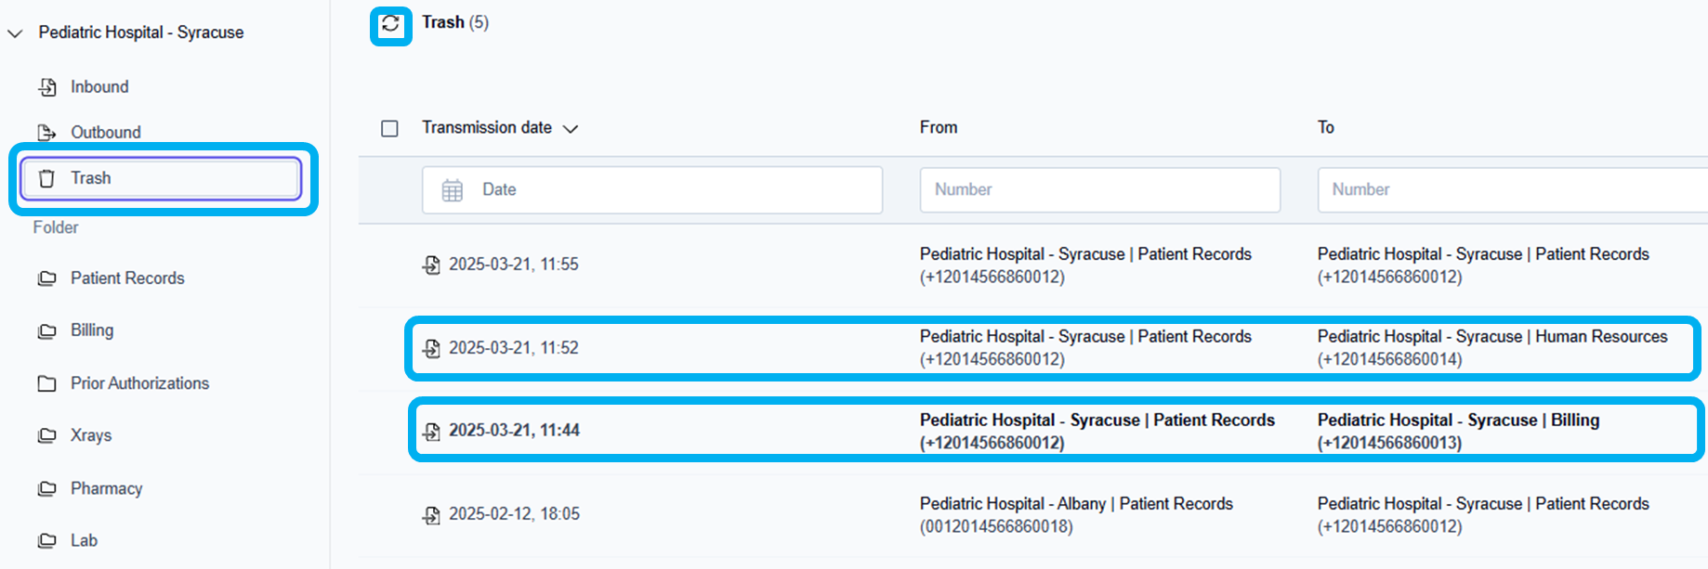Click the From Number filter field
Viewport: 1708px width, 569px height.
tap(1099, 190)
